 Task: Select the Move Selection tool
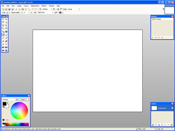(x=6, y=22)
